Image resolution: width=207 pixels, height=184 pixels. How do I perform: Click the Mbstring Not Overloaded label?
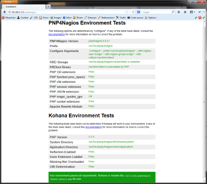[x=67, y=161]
